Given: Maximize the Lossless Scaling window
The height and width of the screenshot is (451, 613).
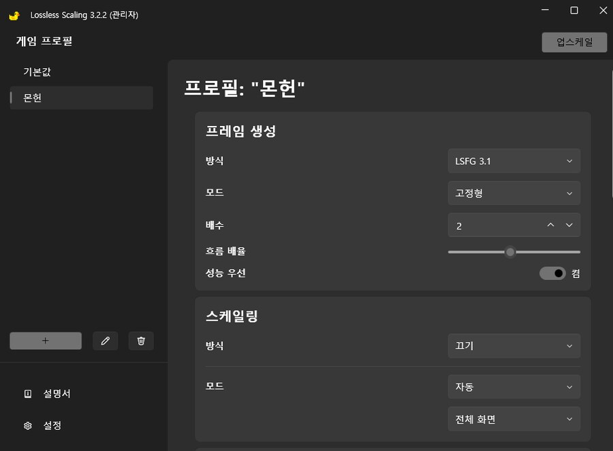Looking at the screenshot, I should coord(574,10).
